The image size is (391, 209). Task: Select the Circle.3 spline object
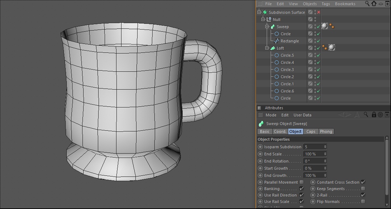pyautogui.click(x=287, y=70)
